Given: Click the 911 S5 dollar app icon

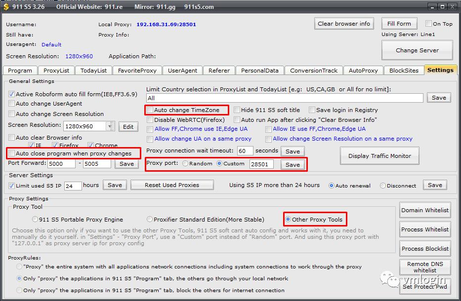Looking at the screenshot, I should pyautogui.click(x=5, y=7).
